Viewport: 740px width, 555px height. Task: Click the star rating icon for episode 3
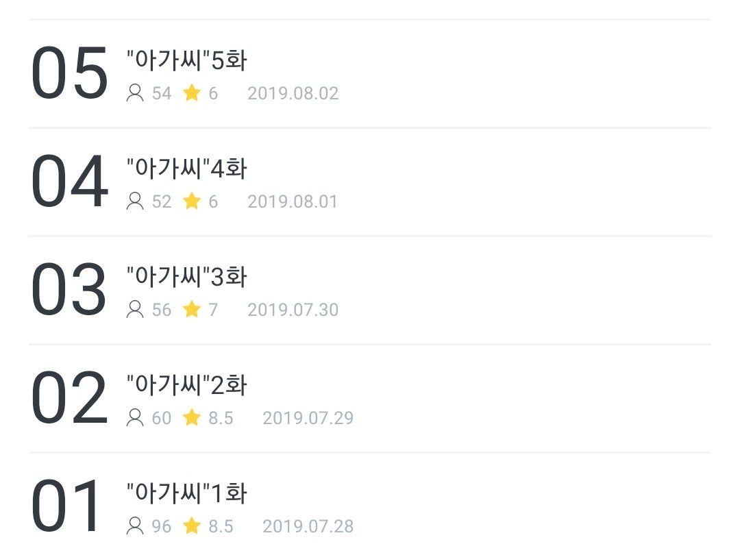(192, 310)
